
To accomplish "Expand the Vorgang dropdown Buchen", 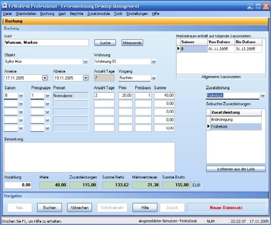I will 154,78.
